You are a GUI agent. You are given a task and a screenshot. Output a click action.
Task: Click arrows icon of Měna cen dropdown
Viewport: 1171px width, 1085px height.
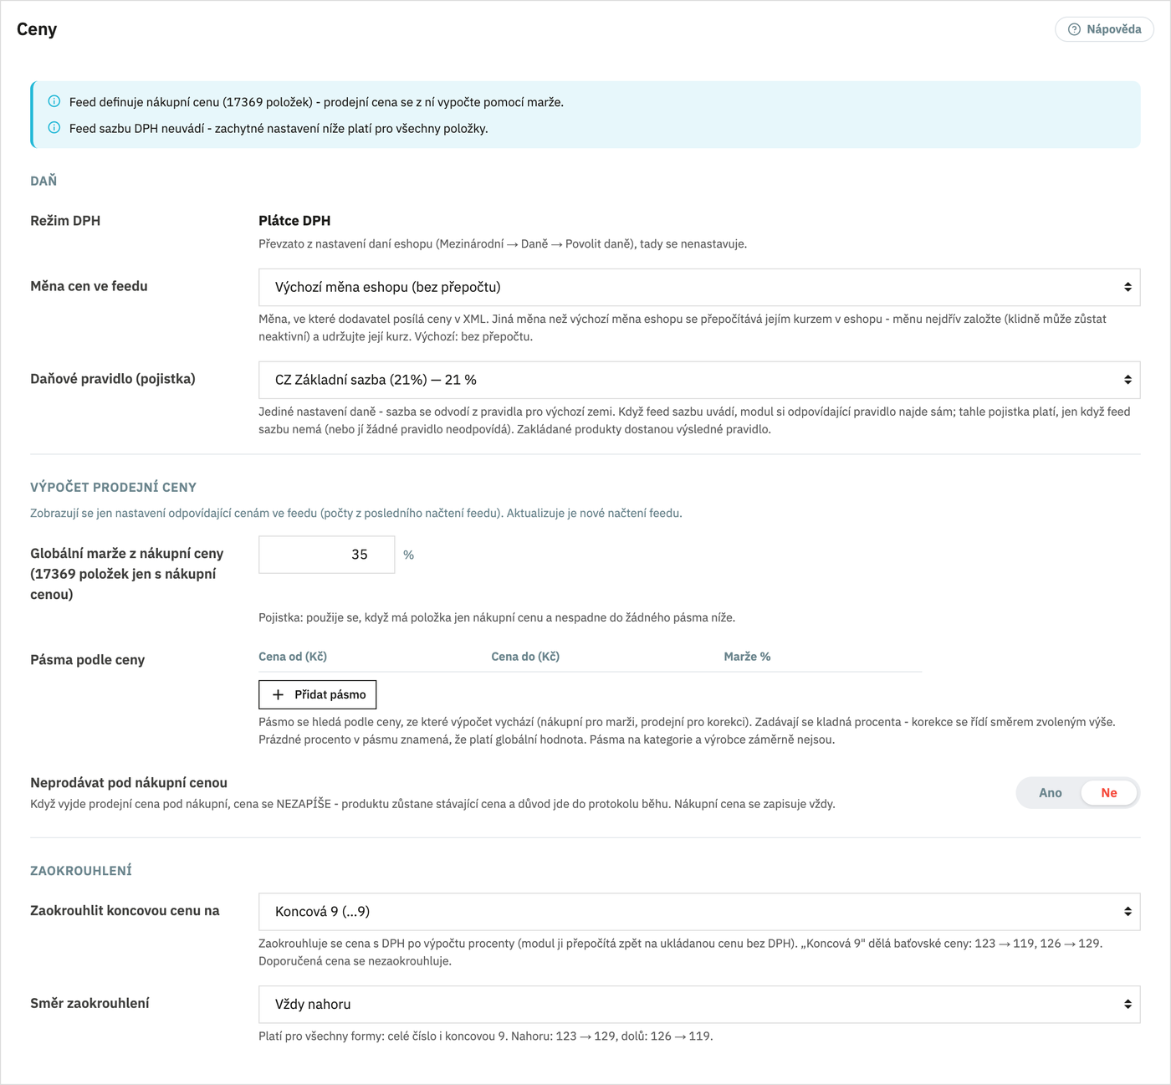tap(1128, 287)
